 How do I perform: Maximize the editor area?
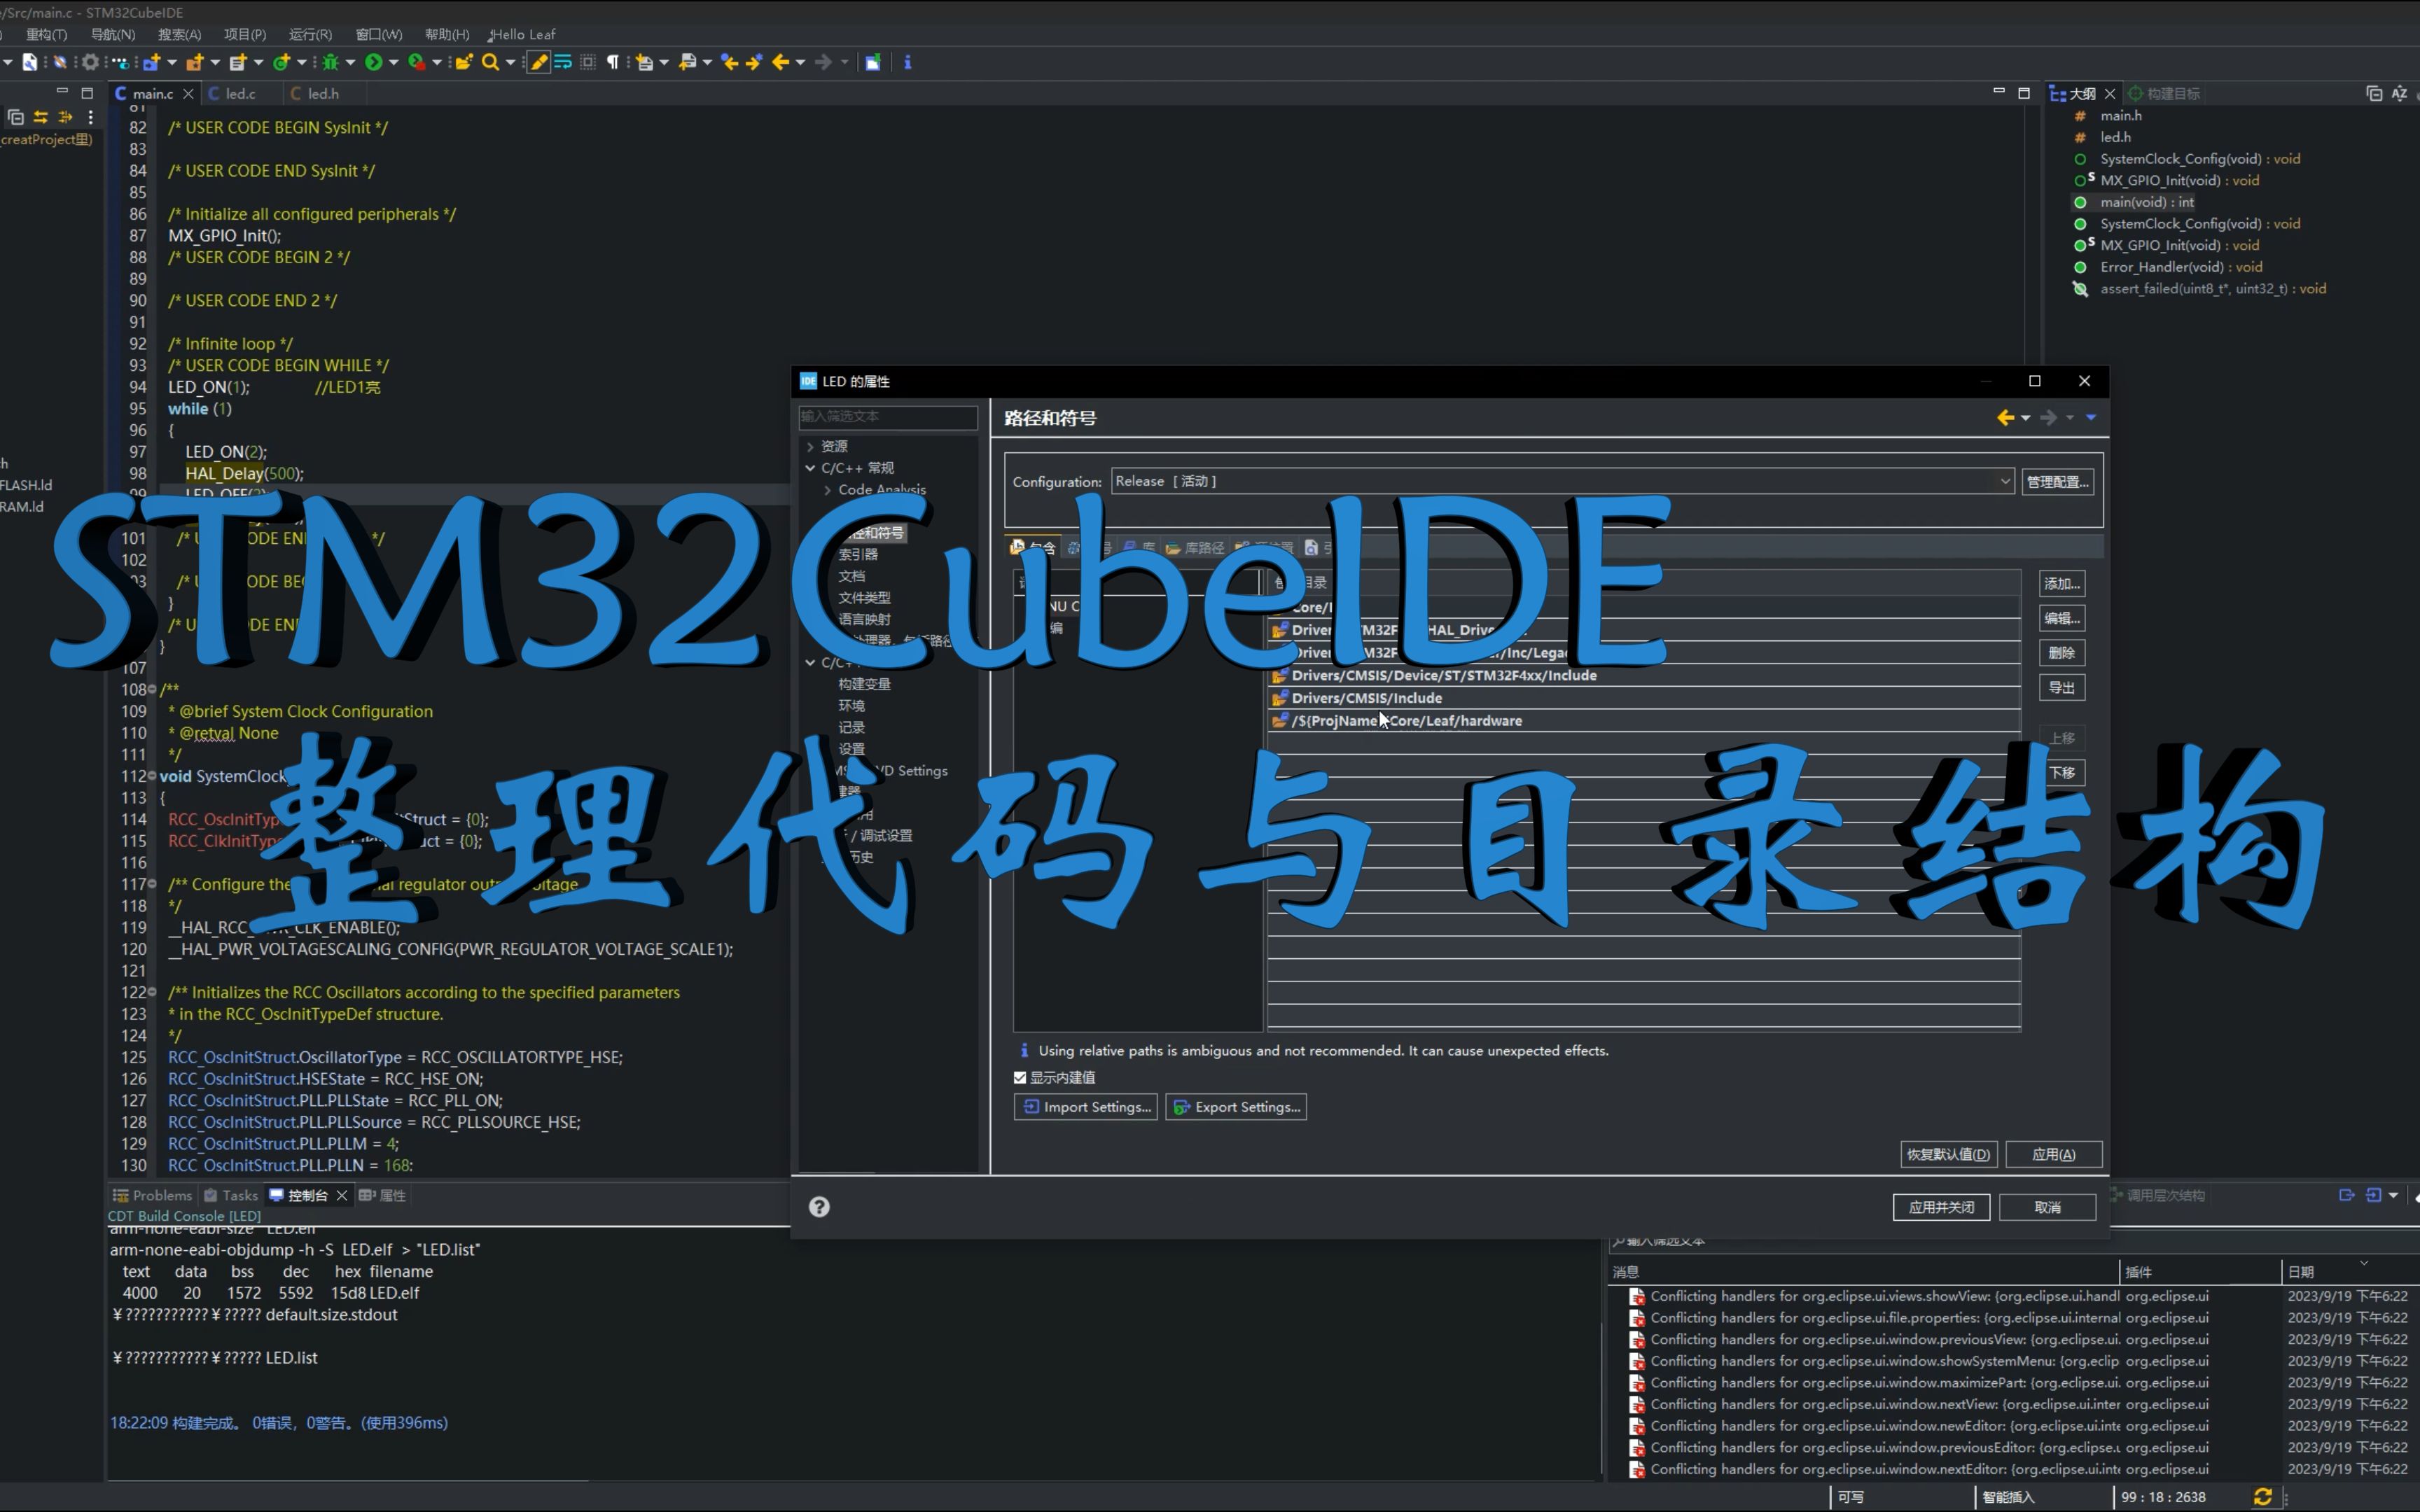point(2024,93)
